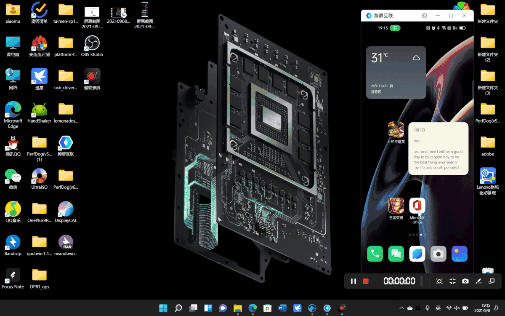Select the adobe folder on desktop
This screenshot has width=505, height=316.
pyautogui.click(x=488, y=146)
